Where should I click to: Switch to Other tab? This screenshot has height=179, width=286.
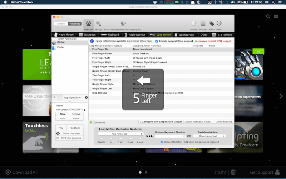[x=204, y=35]
